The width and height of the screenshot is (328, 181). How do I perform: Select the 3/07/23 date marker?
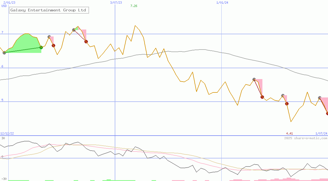click(x=116, y=3)
